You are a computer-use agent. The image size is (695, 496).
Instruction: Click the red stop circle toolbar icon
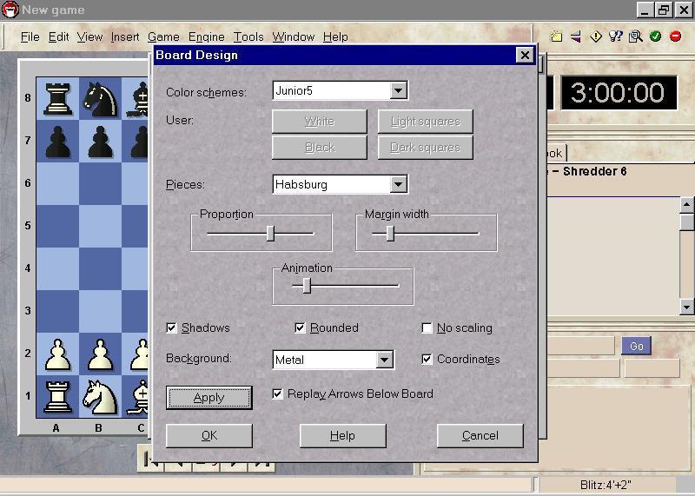[674, 36]
